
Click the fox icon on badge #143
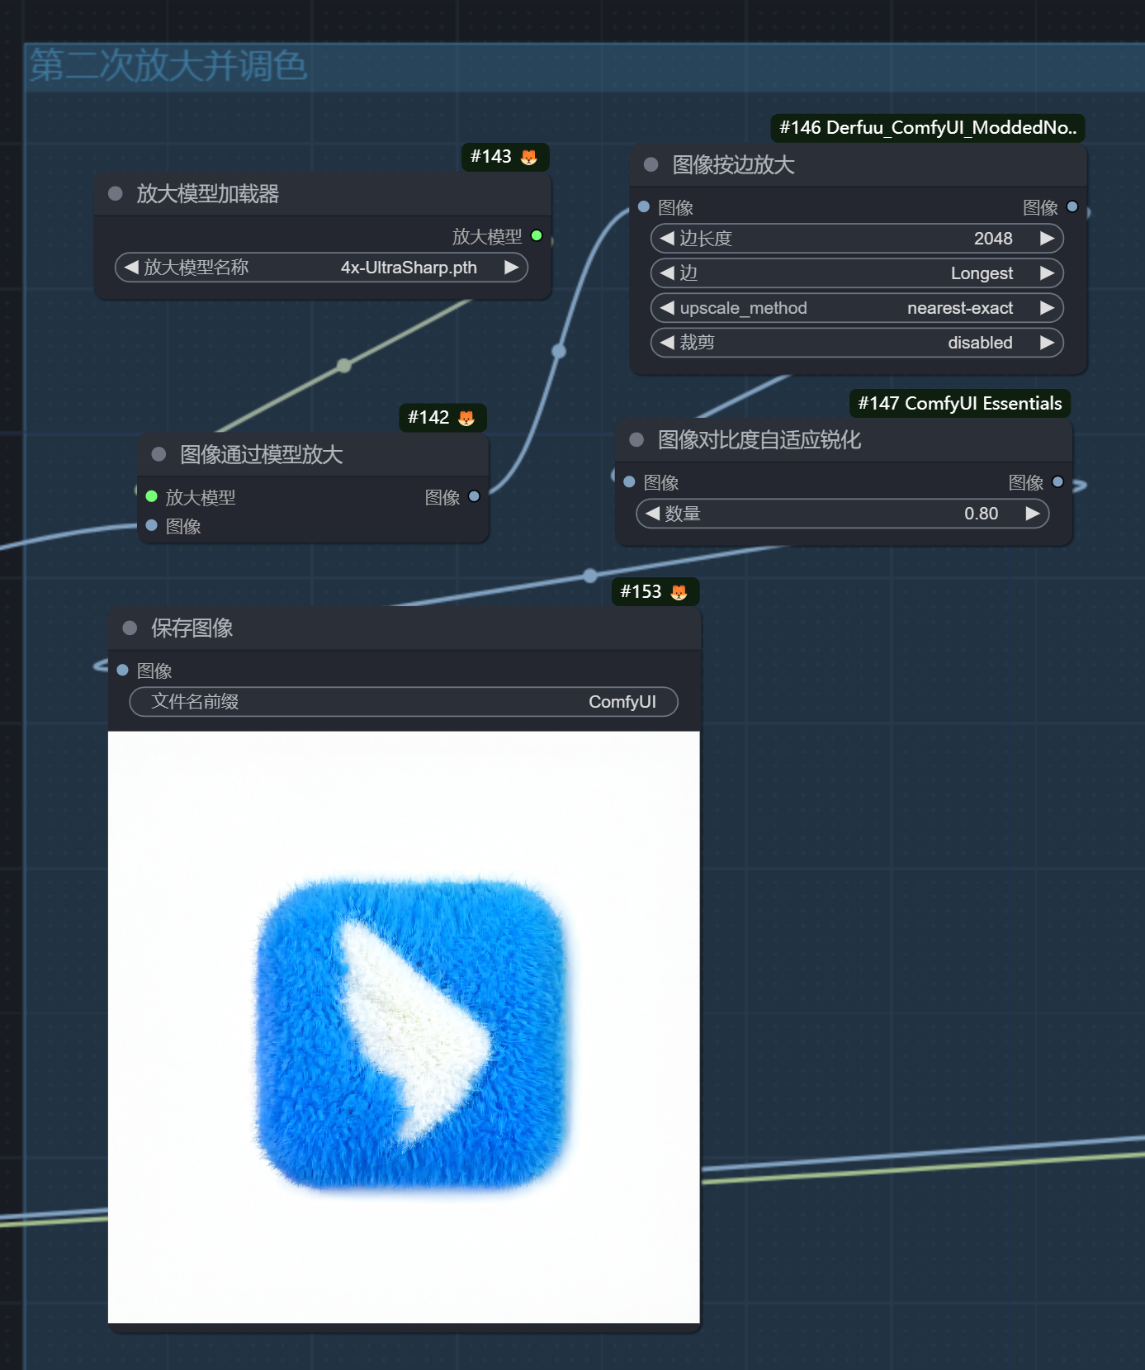click(x=529, y=157)
